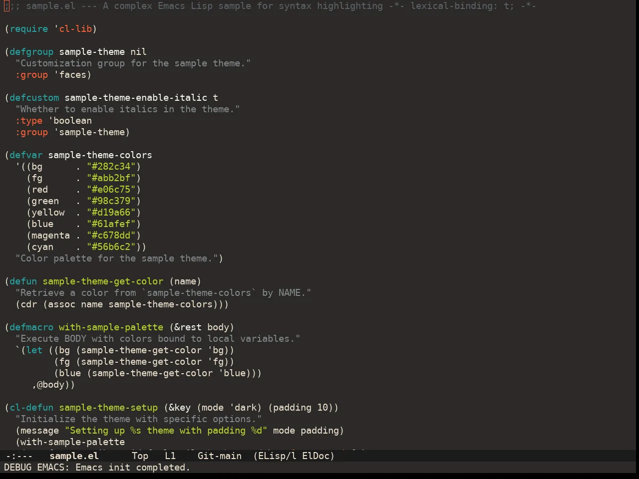Click the :type keyword
This screenshot has width=639, height=479.
[29, 121]
